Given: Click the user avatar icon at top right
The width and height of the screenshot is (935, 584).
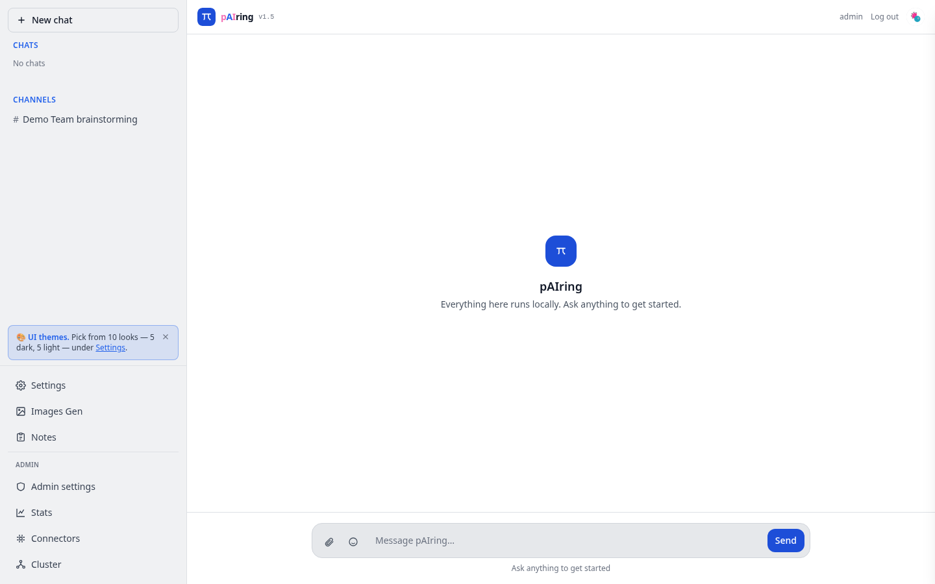Looking at the screenshot, I should click(916, 17).
